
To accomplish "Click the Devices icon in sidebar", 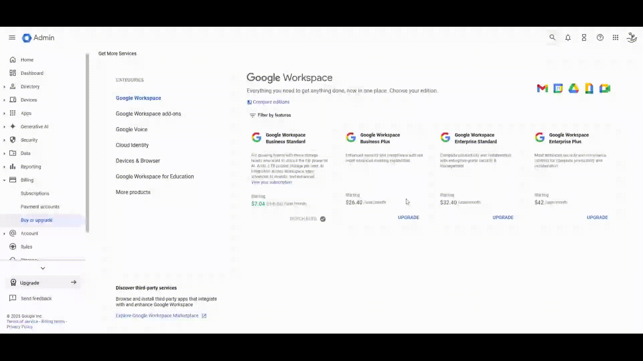I will point(13,100).
